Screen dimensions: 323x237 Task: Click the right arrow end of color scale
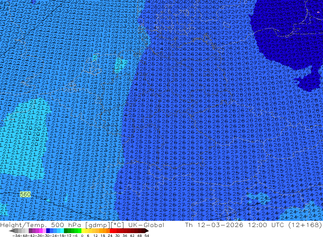point(147,231)
